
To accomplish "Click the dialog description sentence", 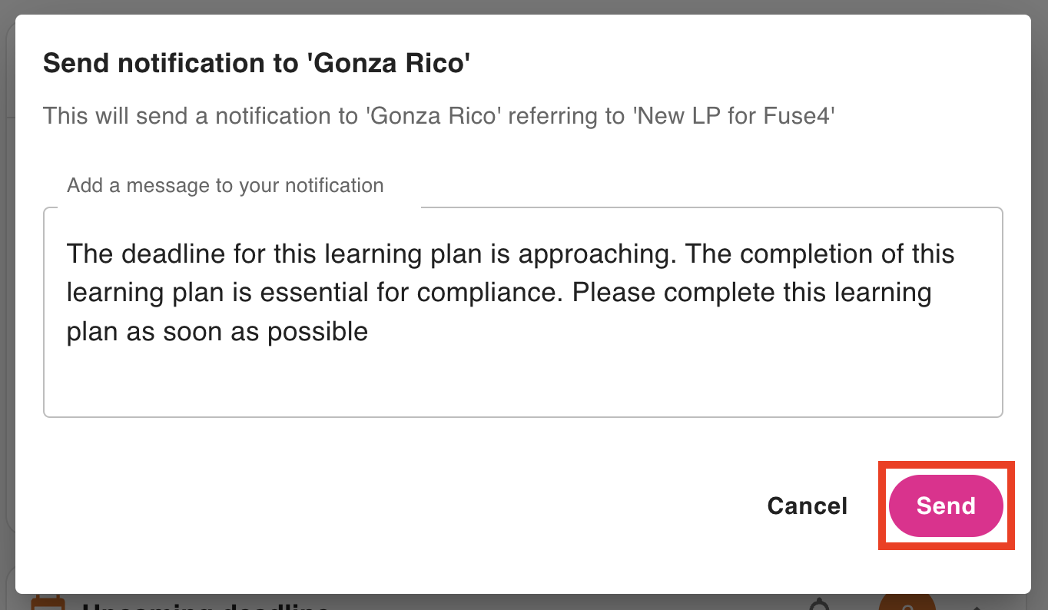I will (x=439, y=116).
